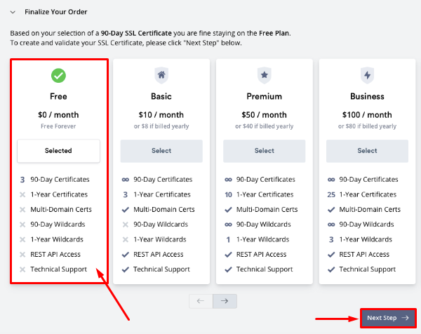Viewport: 421px width, 334px height.
Task: Click the star shield icon above Premium
Action: click(265, 75)
